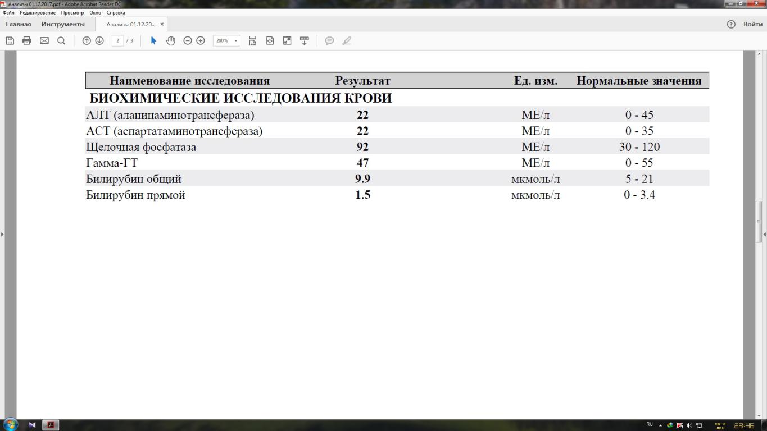
Task: Toggle full screen read mode
Action: pos(287,40)
